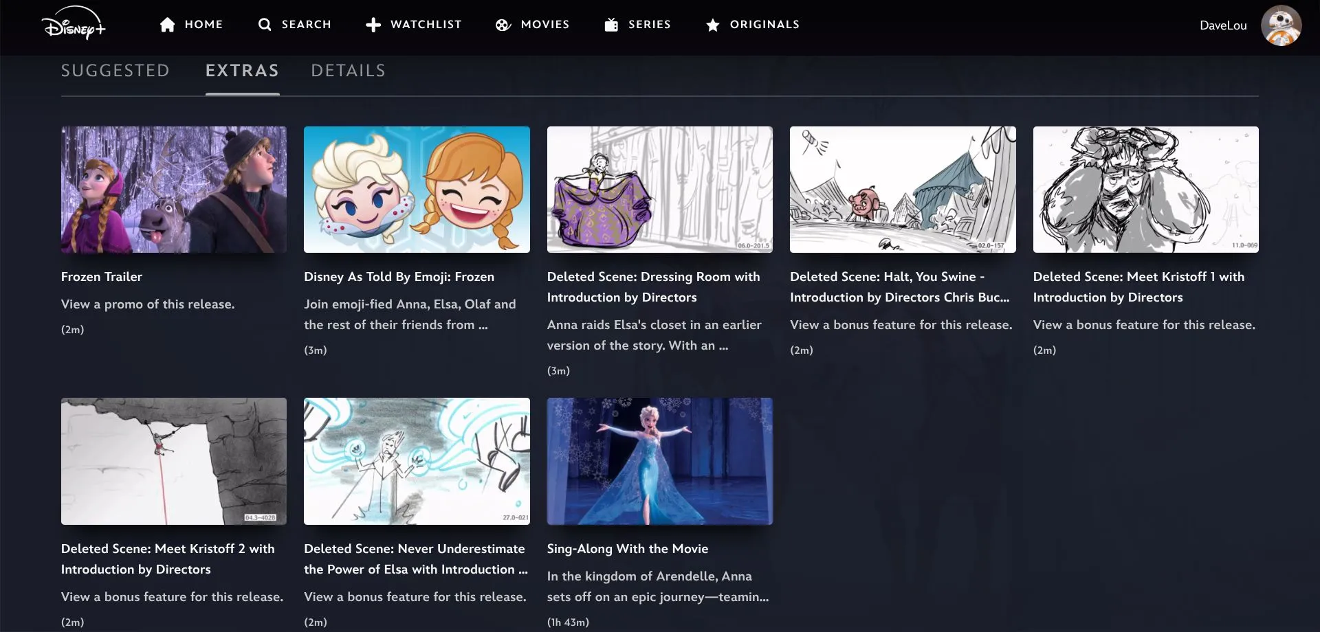
Task: Click the Originals star icon
Action: point(713,25)
